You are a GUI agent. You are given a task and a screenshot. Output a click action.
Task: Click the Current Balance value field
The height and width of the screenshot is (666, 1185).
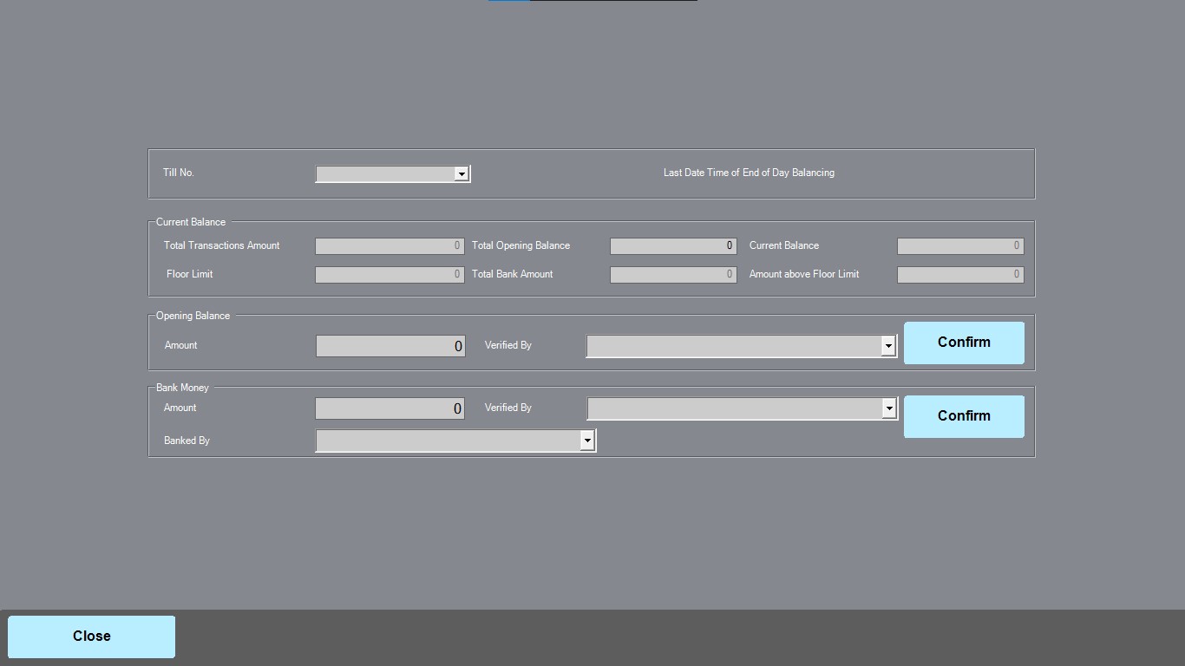[960, 246]
